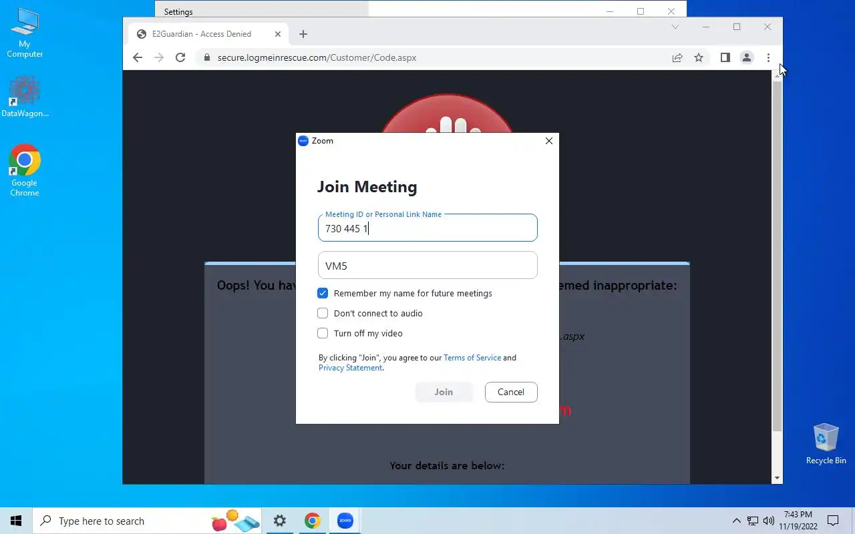Click the scroll down arrow in Chrome

tap(777, 478)
